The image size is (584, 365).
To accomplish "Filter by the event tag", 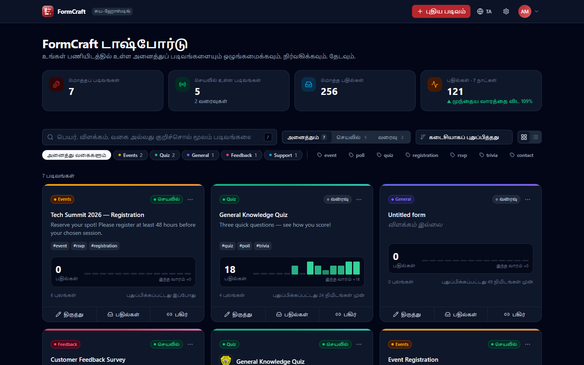I will [327, 155].
